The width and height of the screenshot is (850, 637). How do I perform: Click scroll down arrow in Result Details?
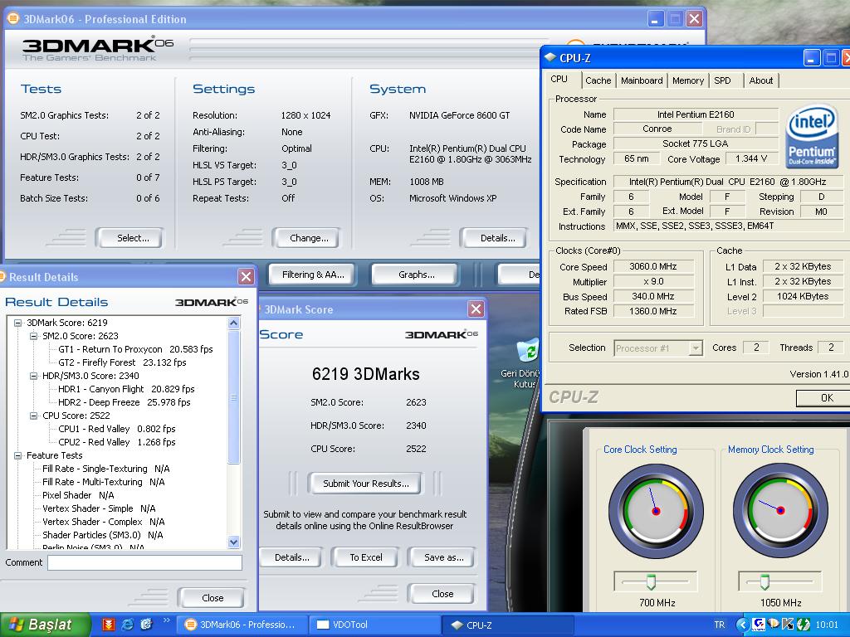(x=233, y=542)
